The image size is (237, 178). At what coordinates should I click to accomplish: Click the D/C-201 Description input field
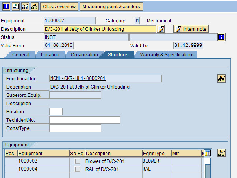100,29
